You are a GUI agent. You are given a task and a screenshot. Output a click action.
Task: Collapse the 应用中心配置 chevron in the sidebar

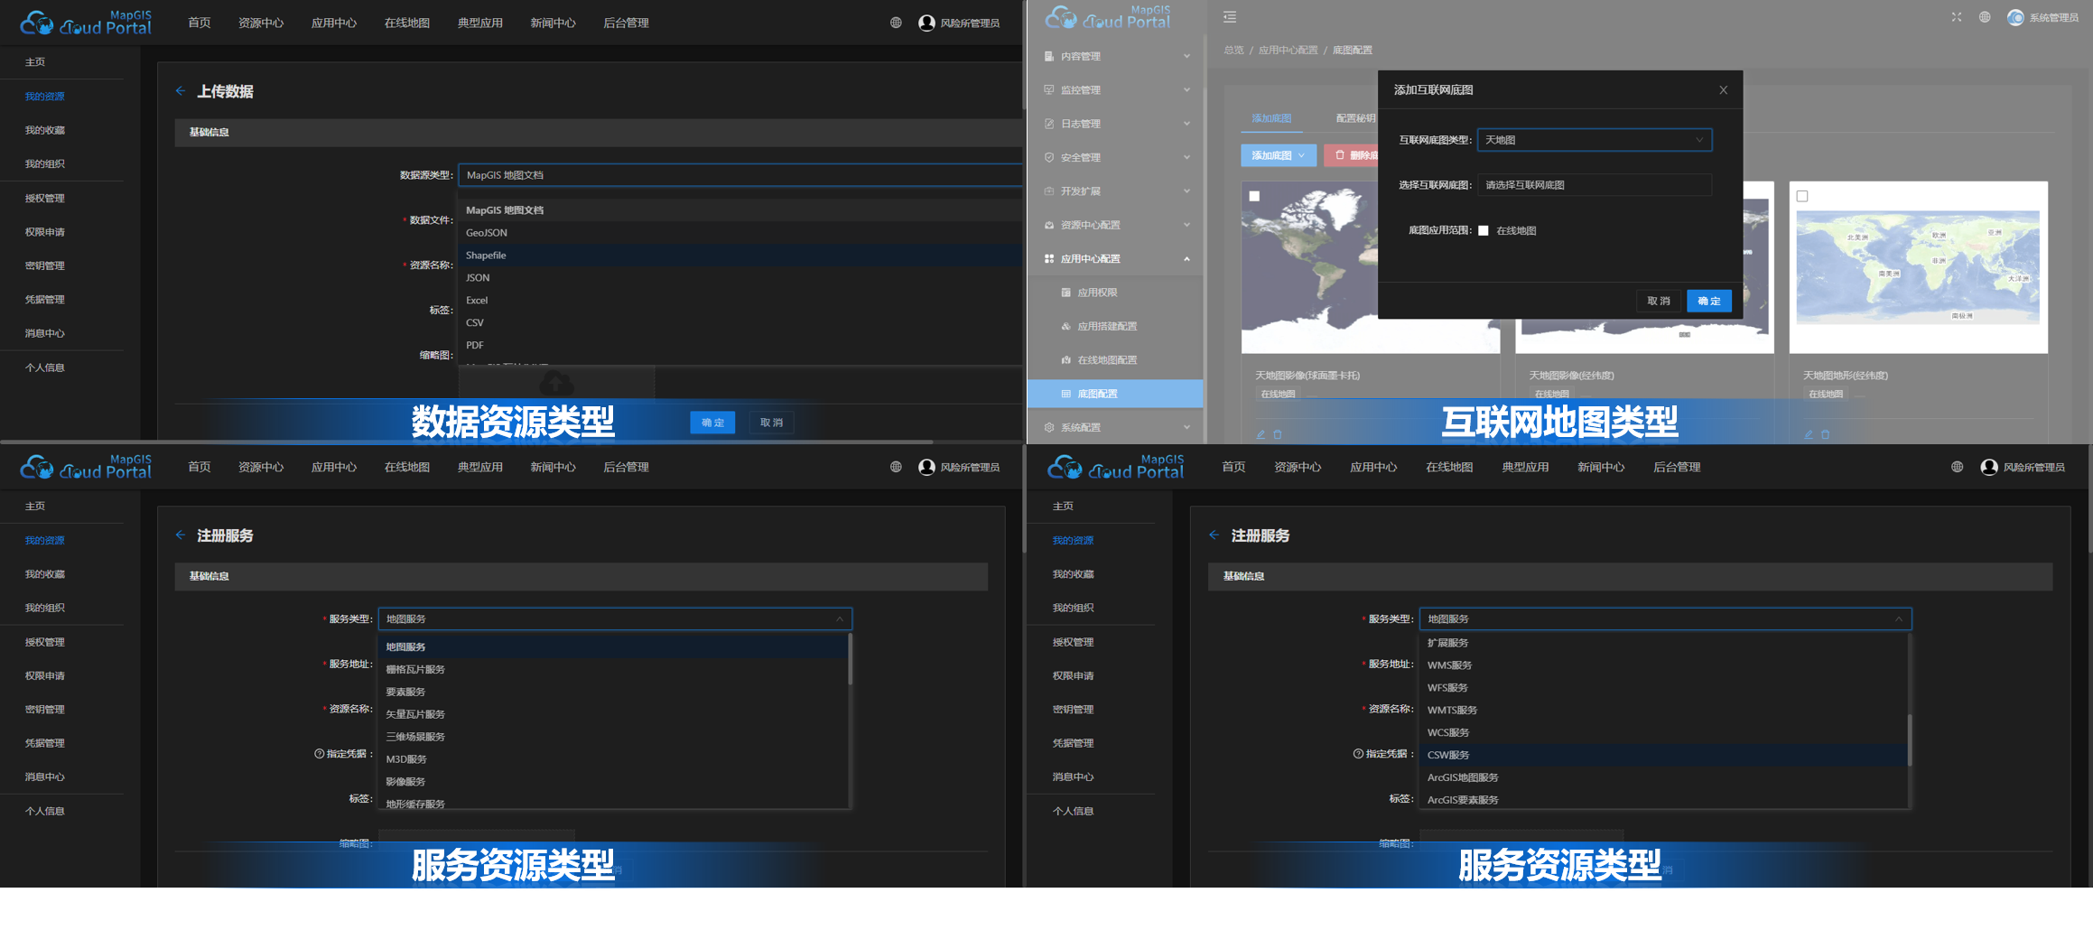pos(1186,259)
